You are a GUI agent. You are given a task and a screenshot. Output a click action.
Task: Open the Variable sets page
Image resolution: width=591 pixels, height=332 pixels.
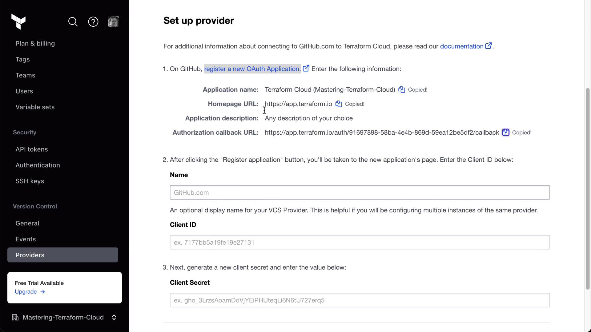point(35,107)
